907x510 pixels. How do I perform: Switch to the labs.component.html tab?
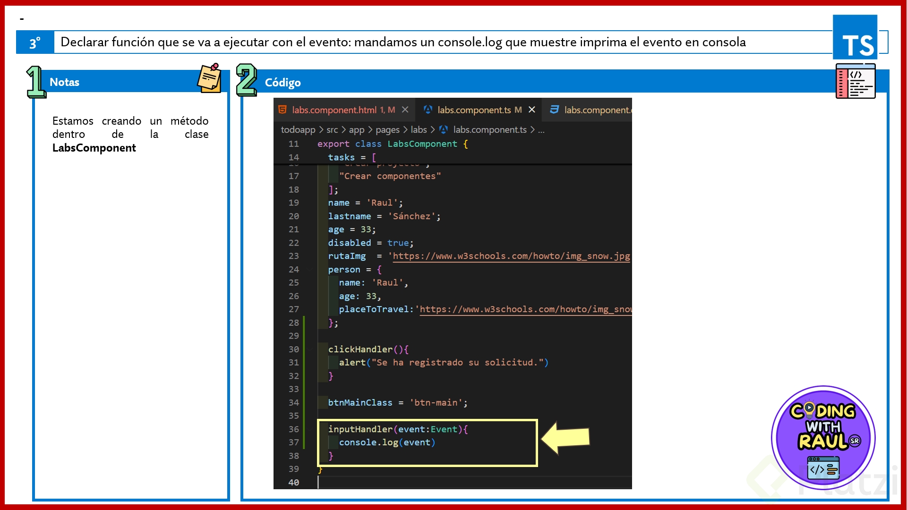click(x=334, y=110)
